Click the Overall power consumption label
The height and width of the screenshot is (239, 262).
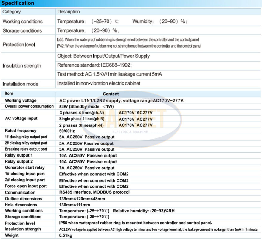pos(29,106)
